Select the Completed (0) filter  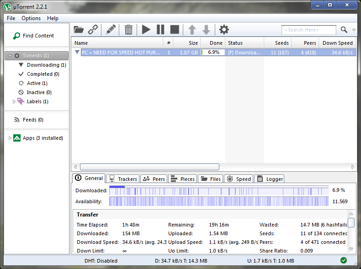39,74
